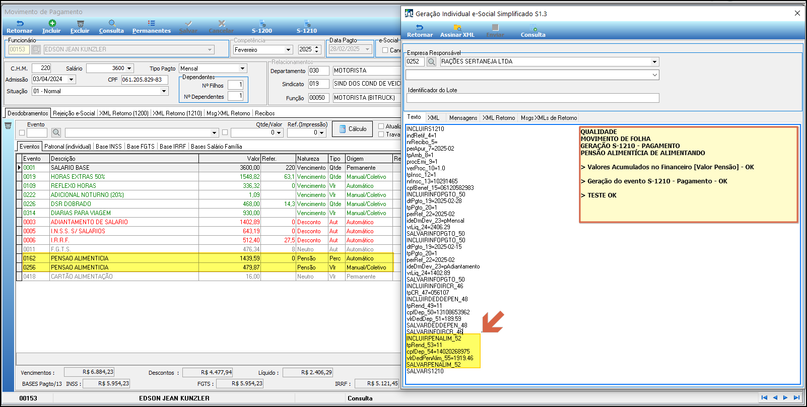The width and height of the screenshot is (807, 407).
Task: Open XML Retorno (1210) tab
Action: coord(177,113)
